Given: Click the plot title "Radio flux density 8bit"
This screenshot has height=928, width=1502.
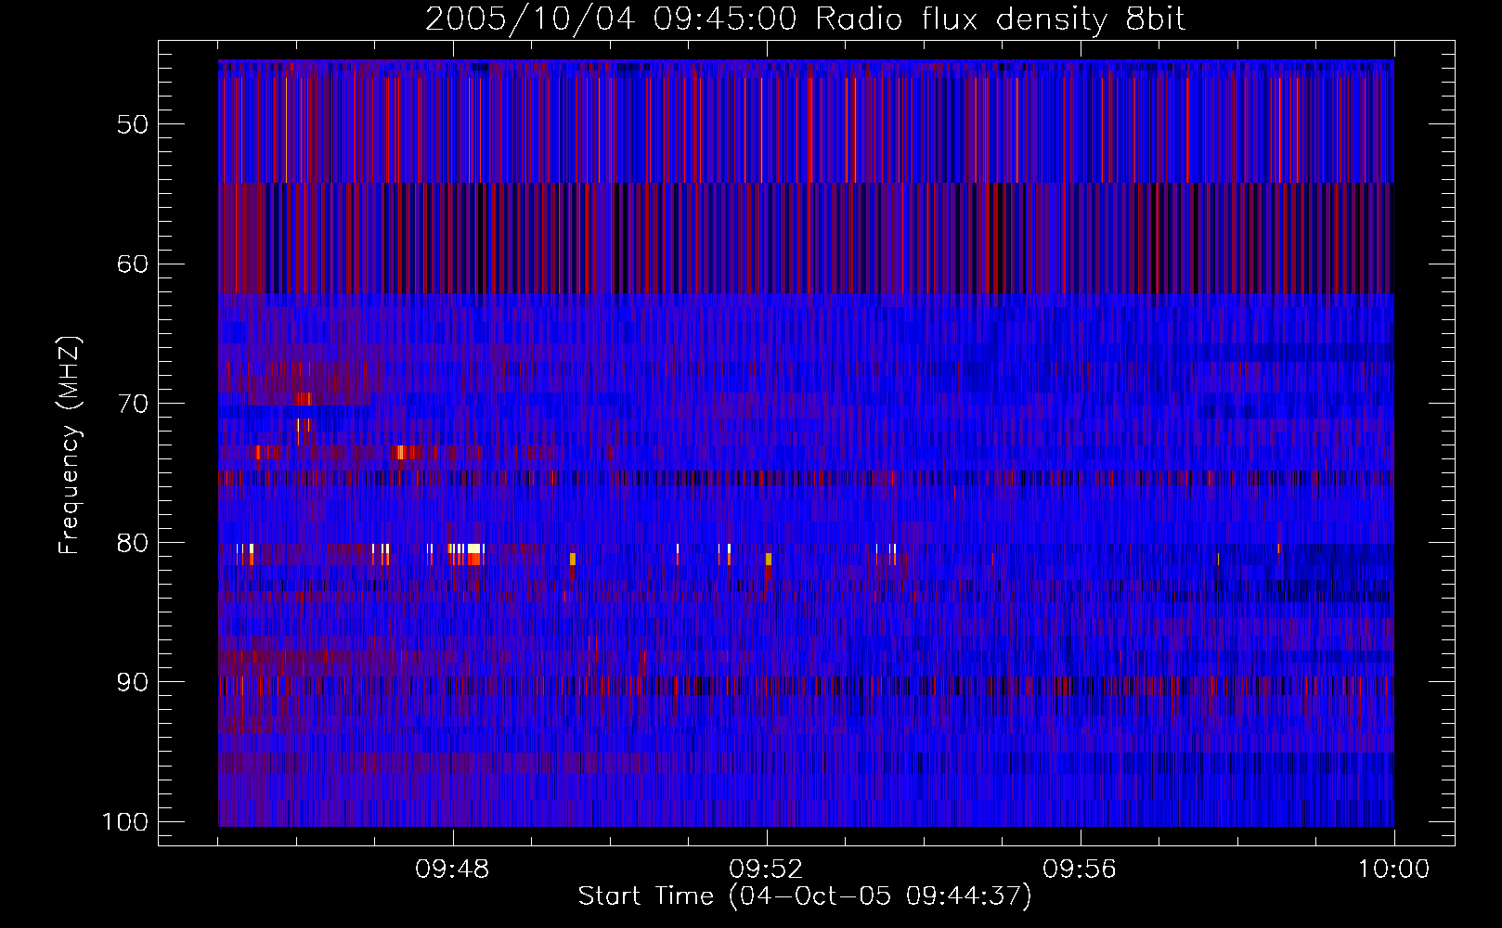Looking at the screenshot, I should pyautogui.click(x=1001, y=19).
